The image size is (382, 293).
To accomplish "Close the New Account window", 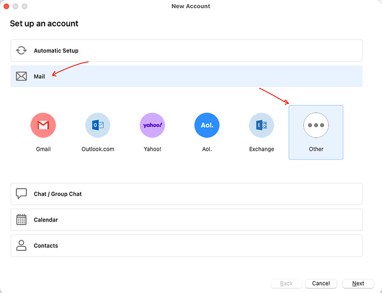I will point(6,6).
